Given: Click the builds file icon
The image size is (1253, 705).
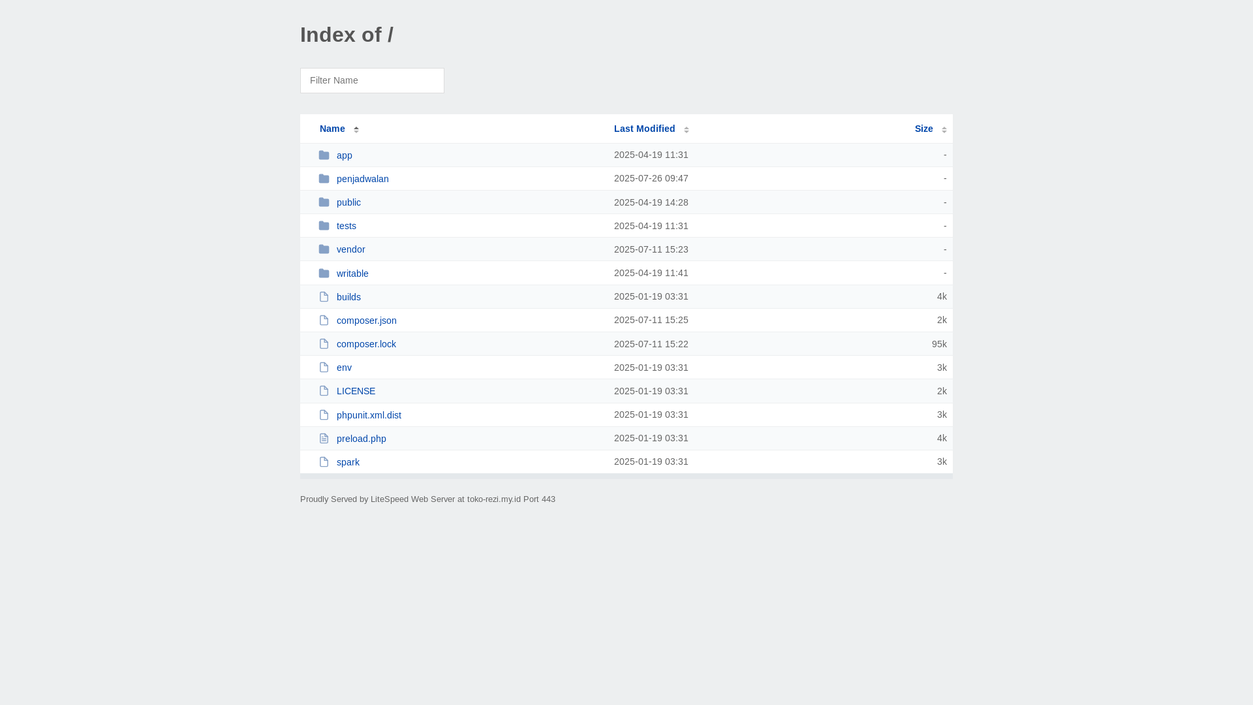Looking at the screenshot, I should pos(324,297).
